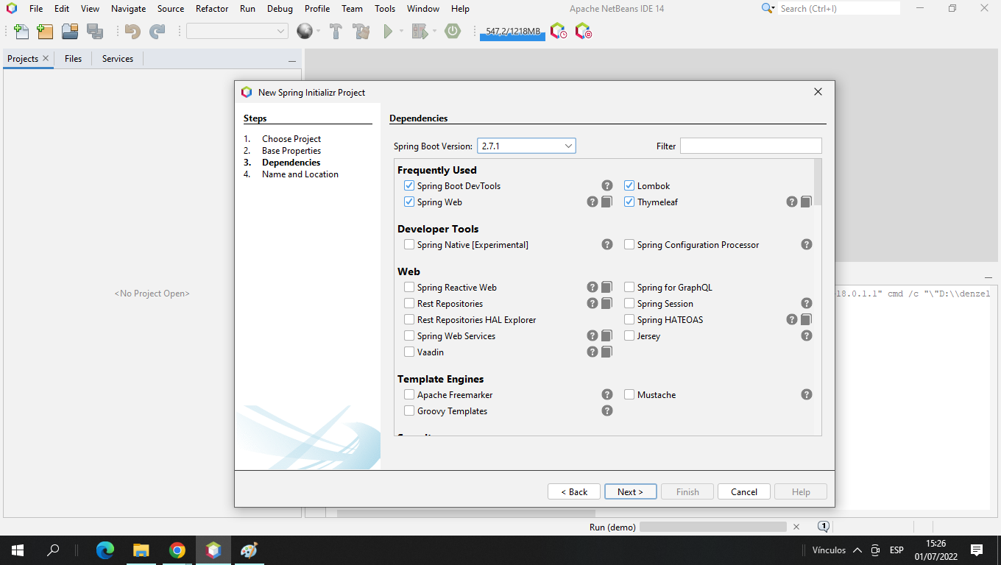Open help icon for Jersey
This screenshot has height=565, width=1001.
(x=807, y=335)
